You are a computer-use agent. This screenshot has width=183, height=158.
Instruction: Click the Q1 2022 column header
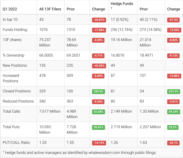(10, 9)
